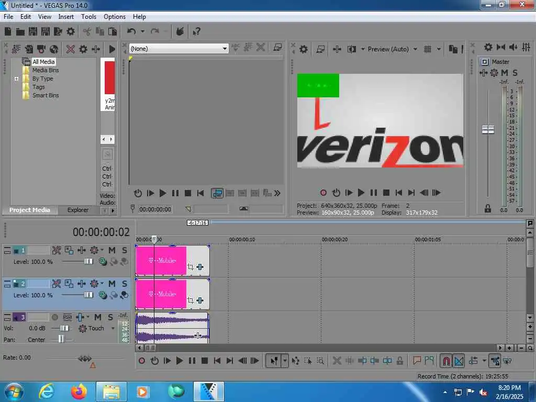Viewport: 536px width, 402px height.
Task: Switch to the Project Media tab
Action: pos(30,210)
